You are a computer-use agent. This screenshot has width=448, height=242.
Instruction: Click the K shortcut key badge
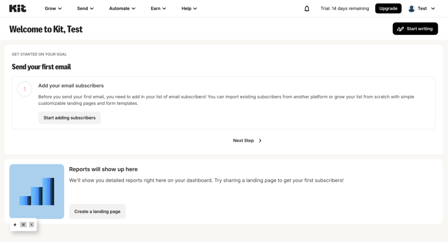coord(31,224)
